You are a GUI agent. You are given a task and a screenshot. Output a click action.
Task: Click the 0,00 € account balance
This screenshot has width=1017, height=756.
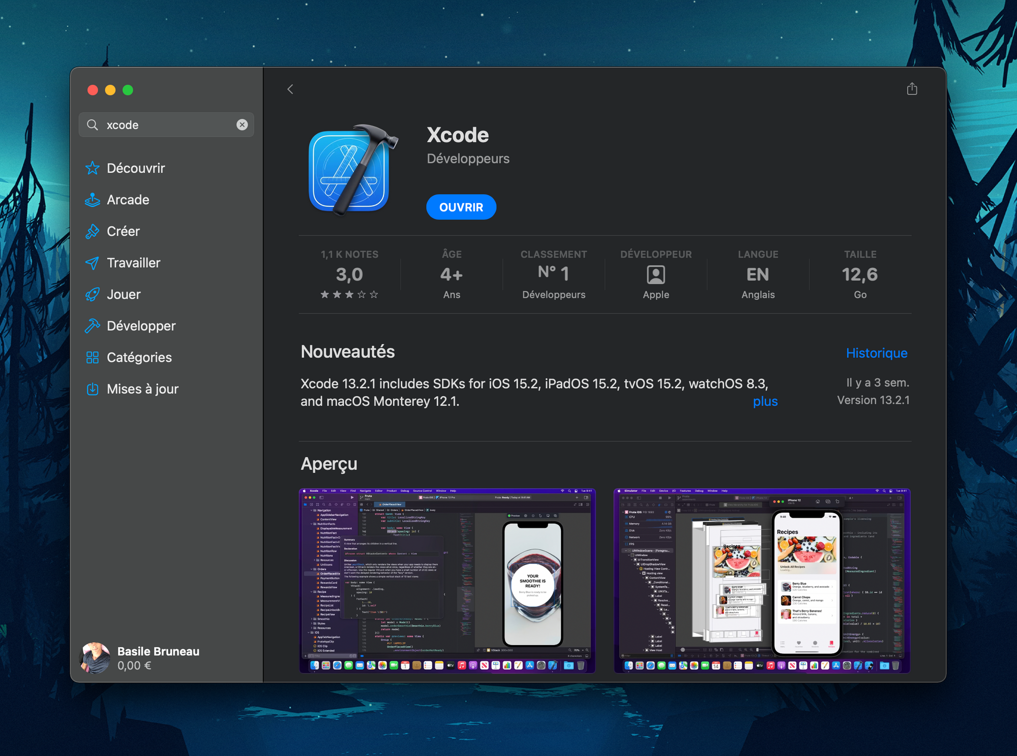point(134,666)
